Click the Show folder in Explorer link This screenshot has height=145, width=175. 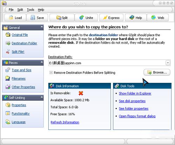pyautogui.click(x=135, y=93)
